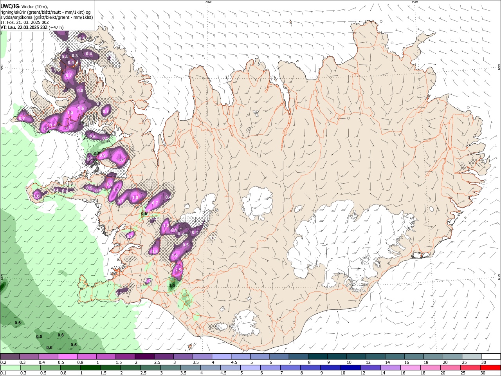Click the lightest green 0.1–0.3 rain swatch
Viewport: 501px width, 376px height.
(x=10, y=368)
